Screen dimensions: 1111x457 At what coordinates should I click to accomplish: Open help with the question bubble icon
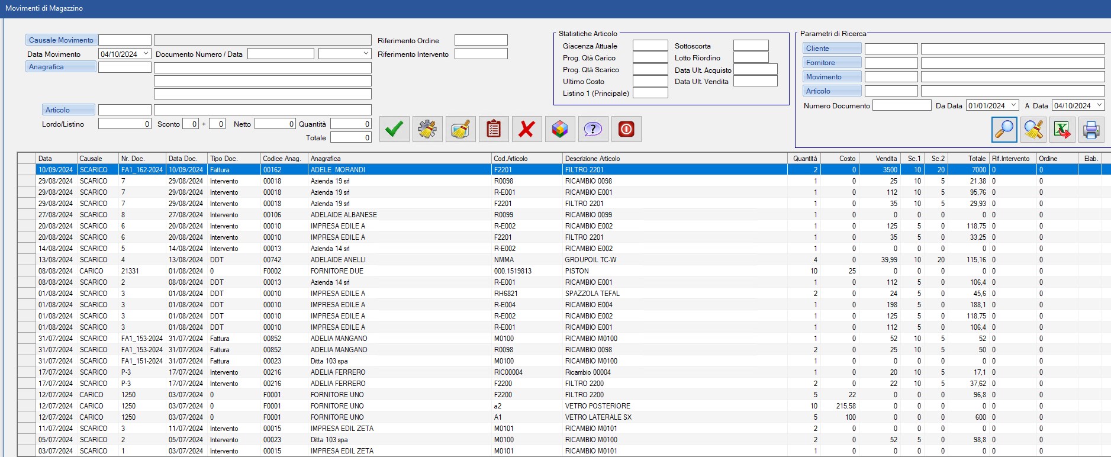pyautogui.click(x=593, y=129)
